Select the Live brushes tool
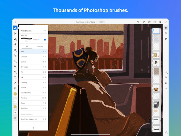This screenshot has width=181, height=136. [x=15, y=34]
